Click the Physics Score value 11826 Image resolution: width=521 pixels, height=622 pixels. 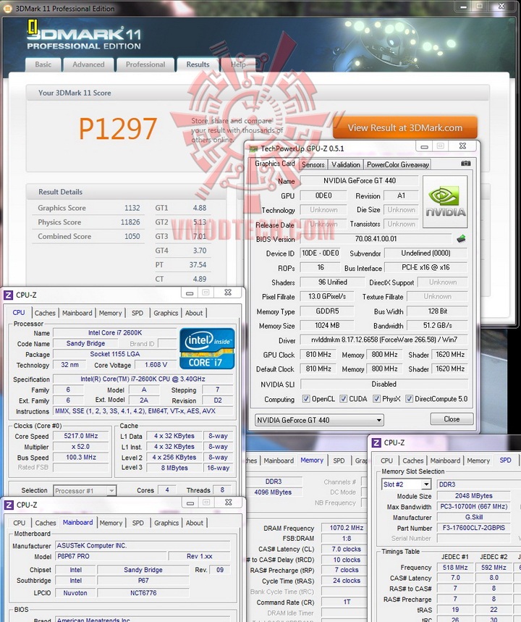pyautogui.click(x=130, y=222)
